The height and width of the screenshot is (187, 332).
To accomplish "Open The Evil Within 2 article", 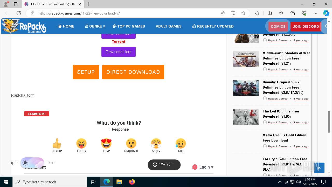I will pos(281,114).
